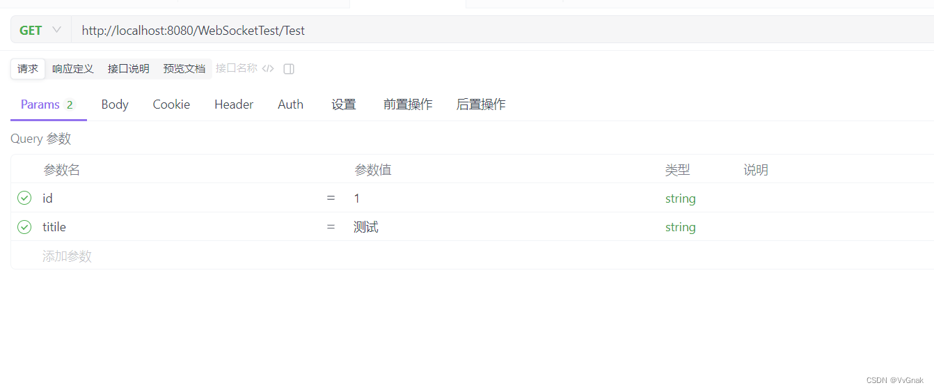The width and height of the screenshot is (934, 390).
Task: Open the 前置操作 tab
Action: click(408, 104)
